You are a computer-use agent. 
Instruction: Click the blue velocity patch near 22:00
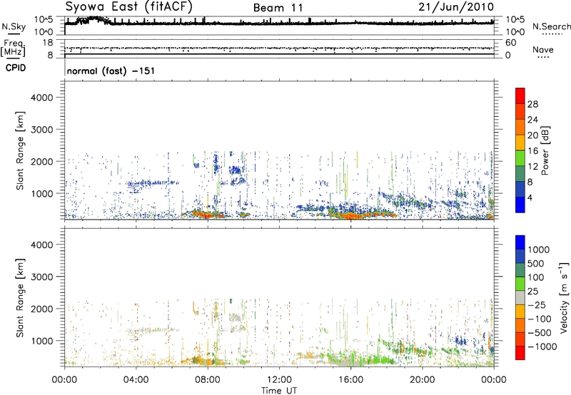click(460, 342)
